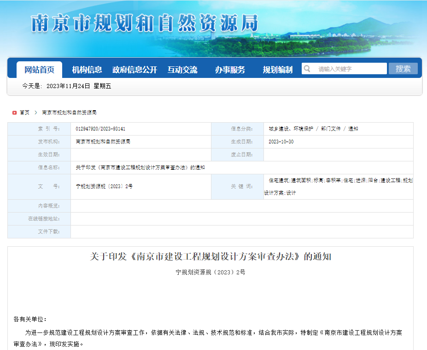This screenshot has height=350, width=427.
Task: Click today's date 2023年11月24日 星期五
Action: tap(79, 86)
